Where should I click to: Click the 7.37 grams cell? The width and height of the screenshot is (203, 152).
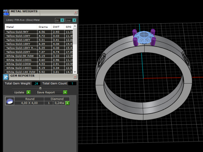click(44, 52)
